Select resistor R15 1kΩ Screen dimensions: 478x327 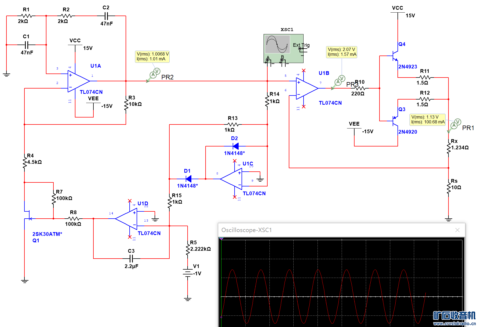point(170,202)
